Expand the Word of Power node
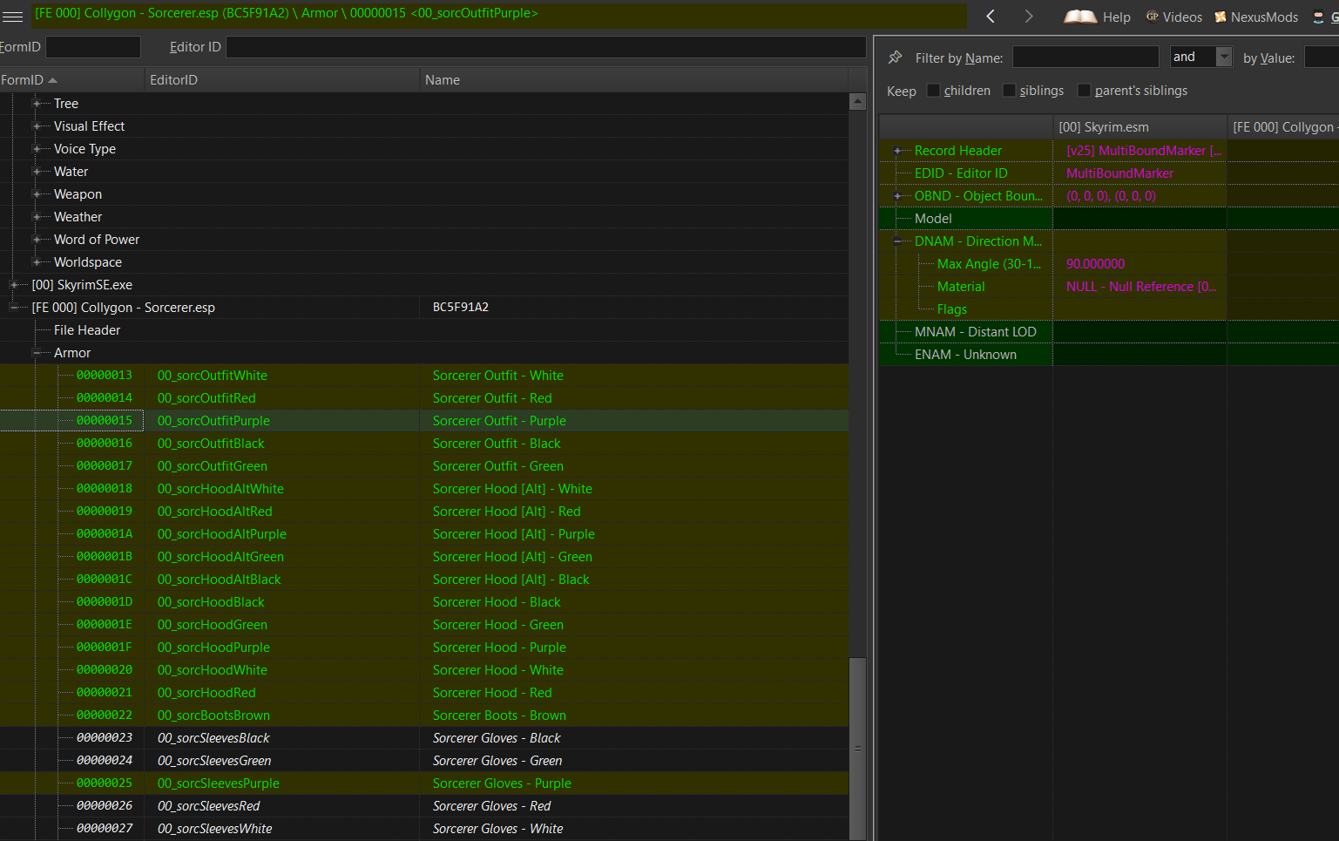 (x=37, y=240)
